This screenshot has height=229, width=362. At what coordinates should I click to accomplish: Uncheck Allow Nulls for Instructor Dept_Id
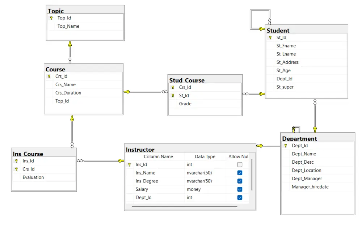coord(240,198)
